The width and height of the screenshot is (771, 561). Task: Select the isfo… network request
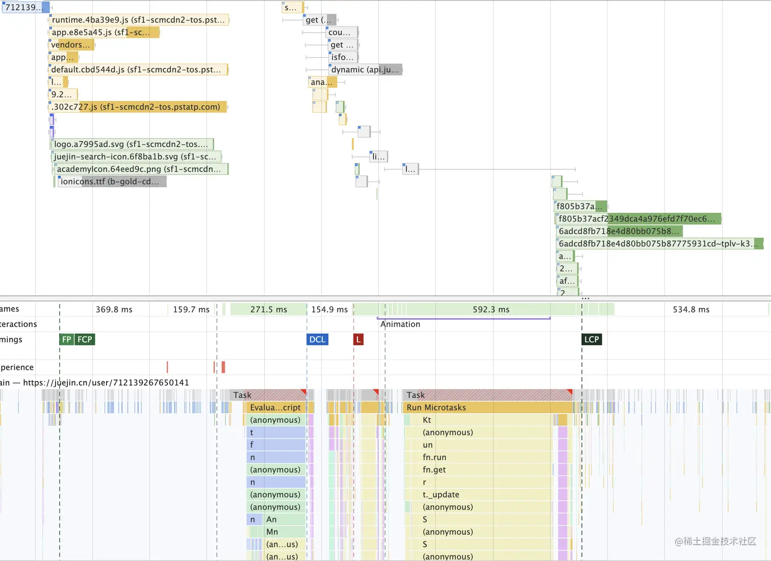click(x=343, y=57)
